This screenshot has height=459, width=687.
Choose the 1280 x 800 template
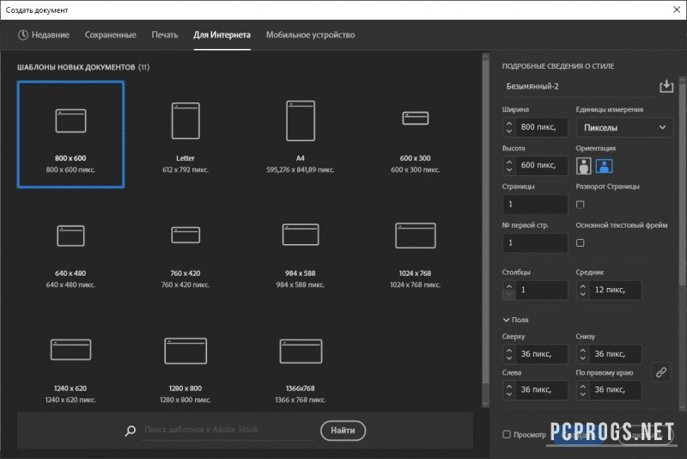[x=185, y=370]
